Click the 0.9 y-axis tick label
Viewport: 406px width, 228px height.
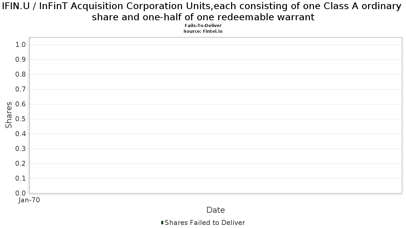21,59
